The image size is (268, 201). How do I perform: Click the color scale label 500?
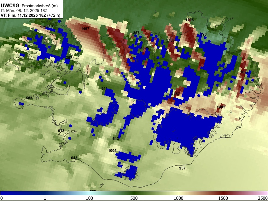coord(134,198)
